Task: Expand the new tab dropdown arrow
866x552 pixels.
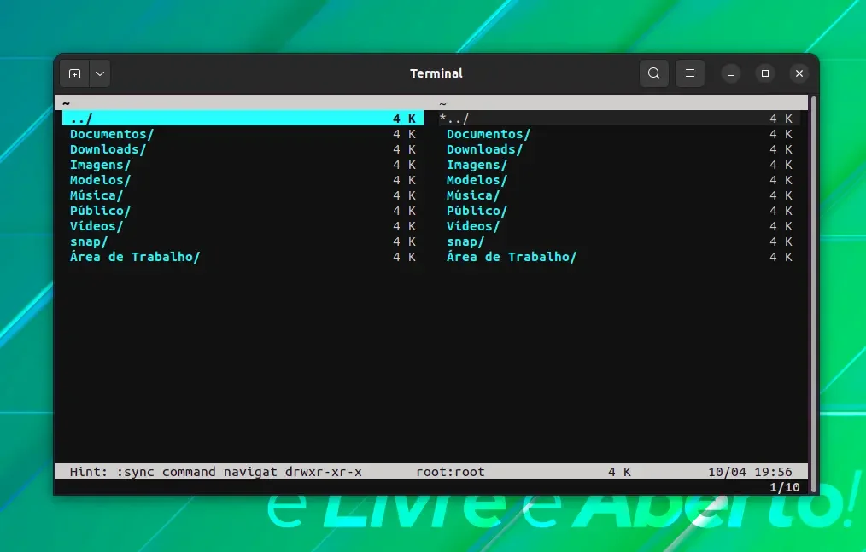Action: (x=100, y=73)
